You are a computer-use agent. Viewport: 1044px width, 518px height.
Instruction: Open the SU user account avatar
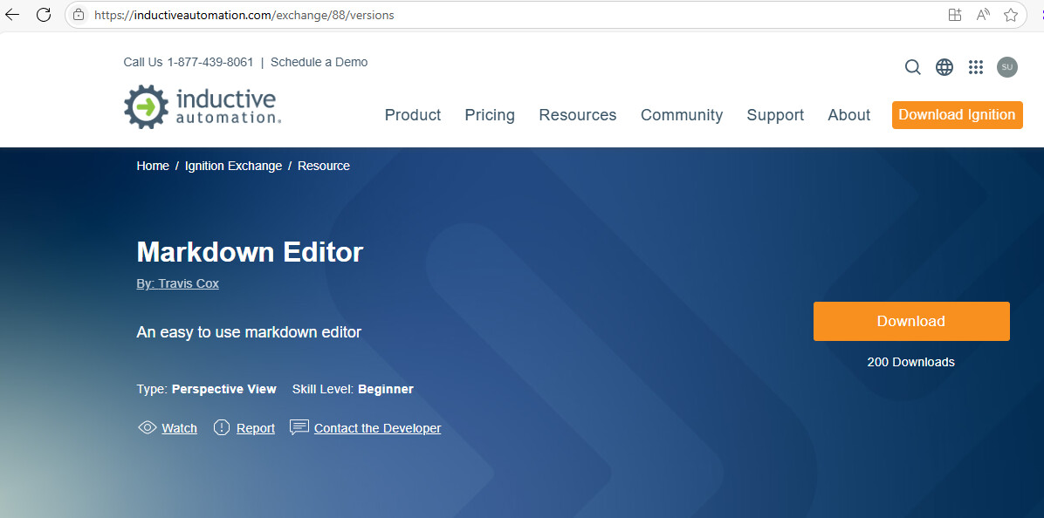click(1006, 67)
